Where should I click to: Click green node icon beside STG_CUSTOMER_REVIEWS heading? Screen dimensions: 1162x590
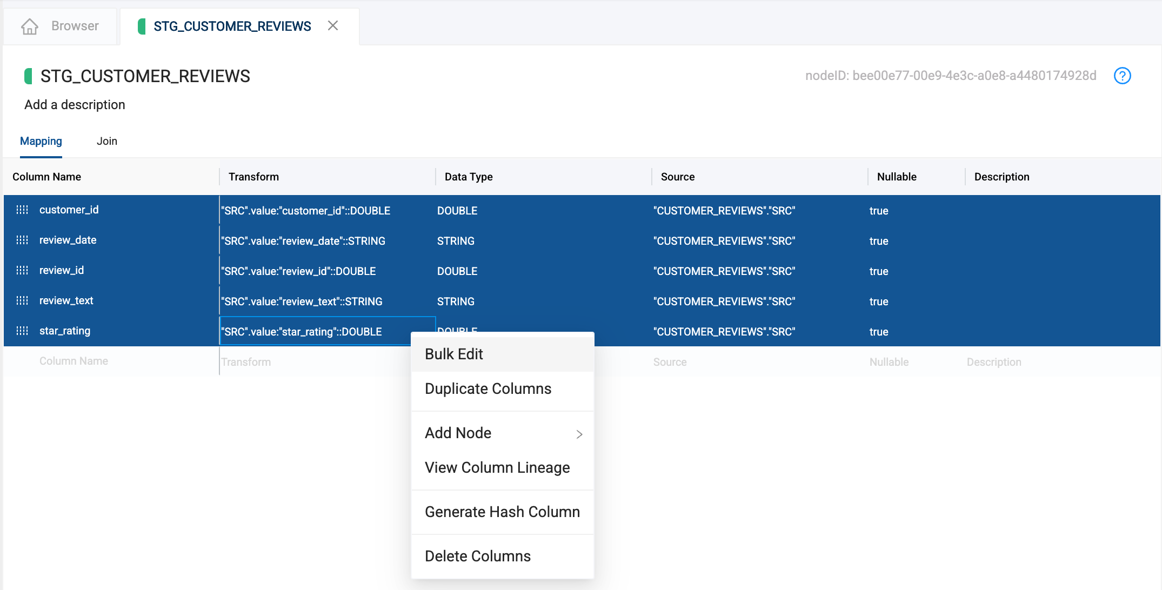pos(29,76)
